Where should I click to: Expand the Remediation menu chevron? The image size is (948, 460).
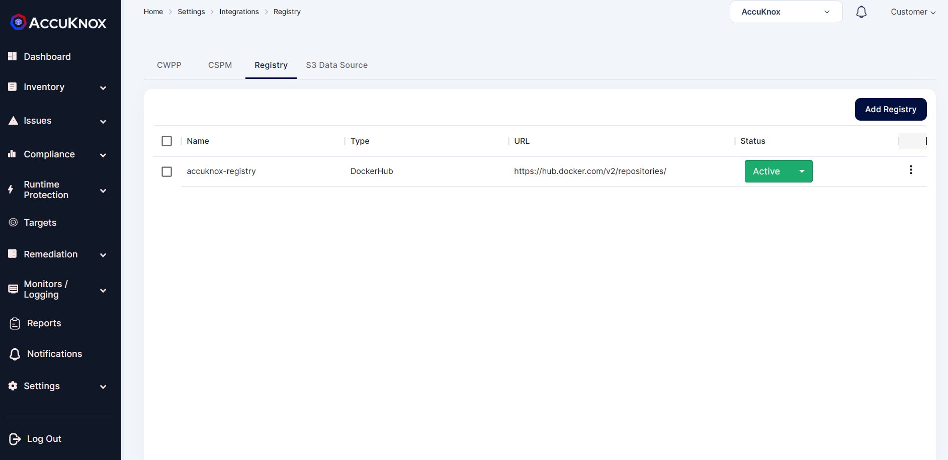tap(103, 255)
